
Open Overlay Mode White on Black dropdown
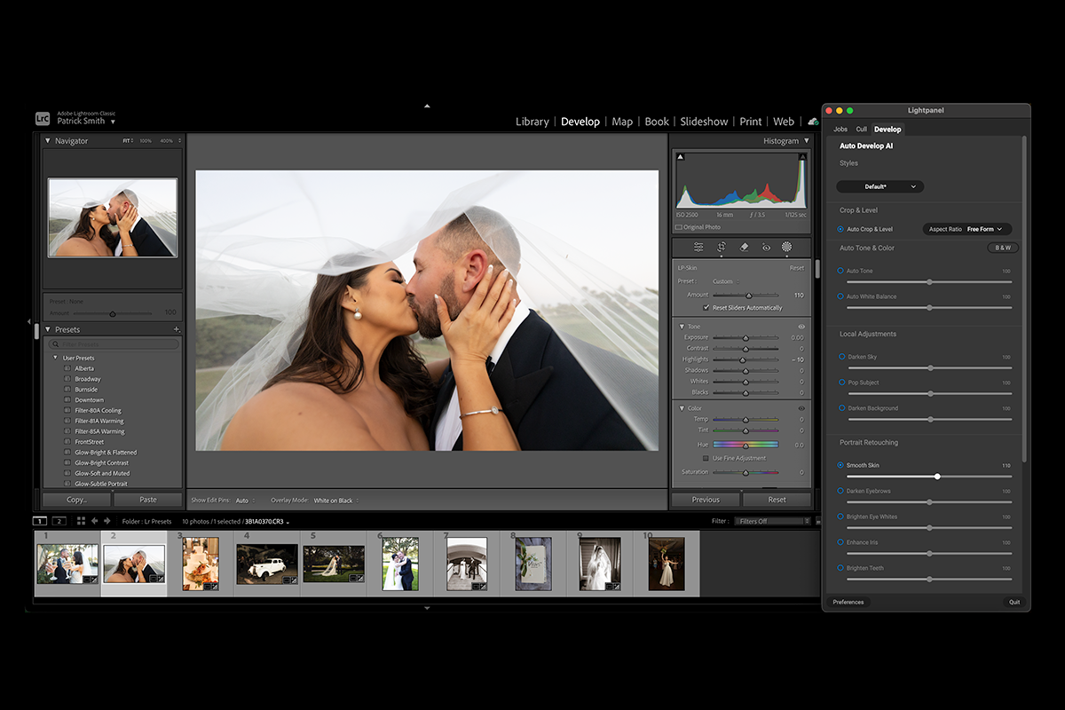336,501
